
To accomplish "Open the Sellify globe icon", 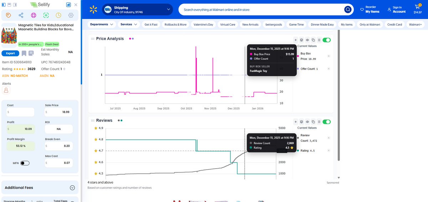I will pyautogui.click(x=34, y=15).
